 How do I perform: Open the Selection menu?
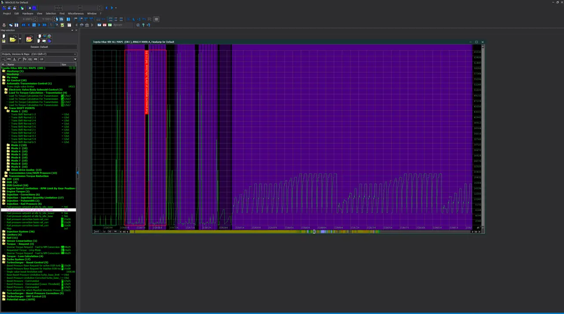[x=51, y=14]
